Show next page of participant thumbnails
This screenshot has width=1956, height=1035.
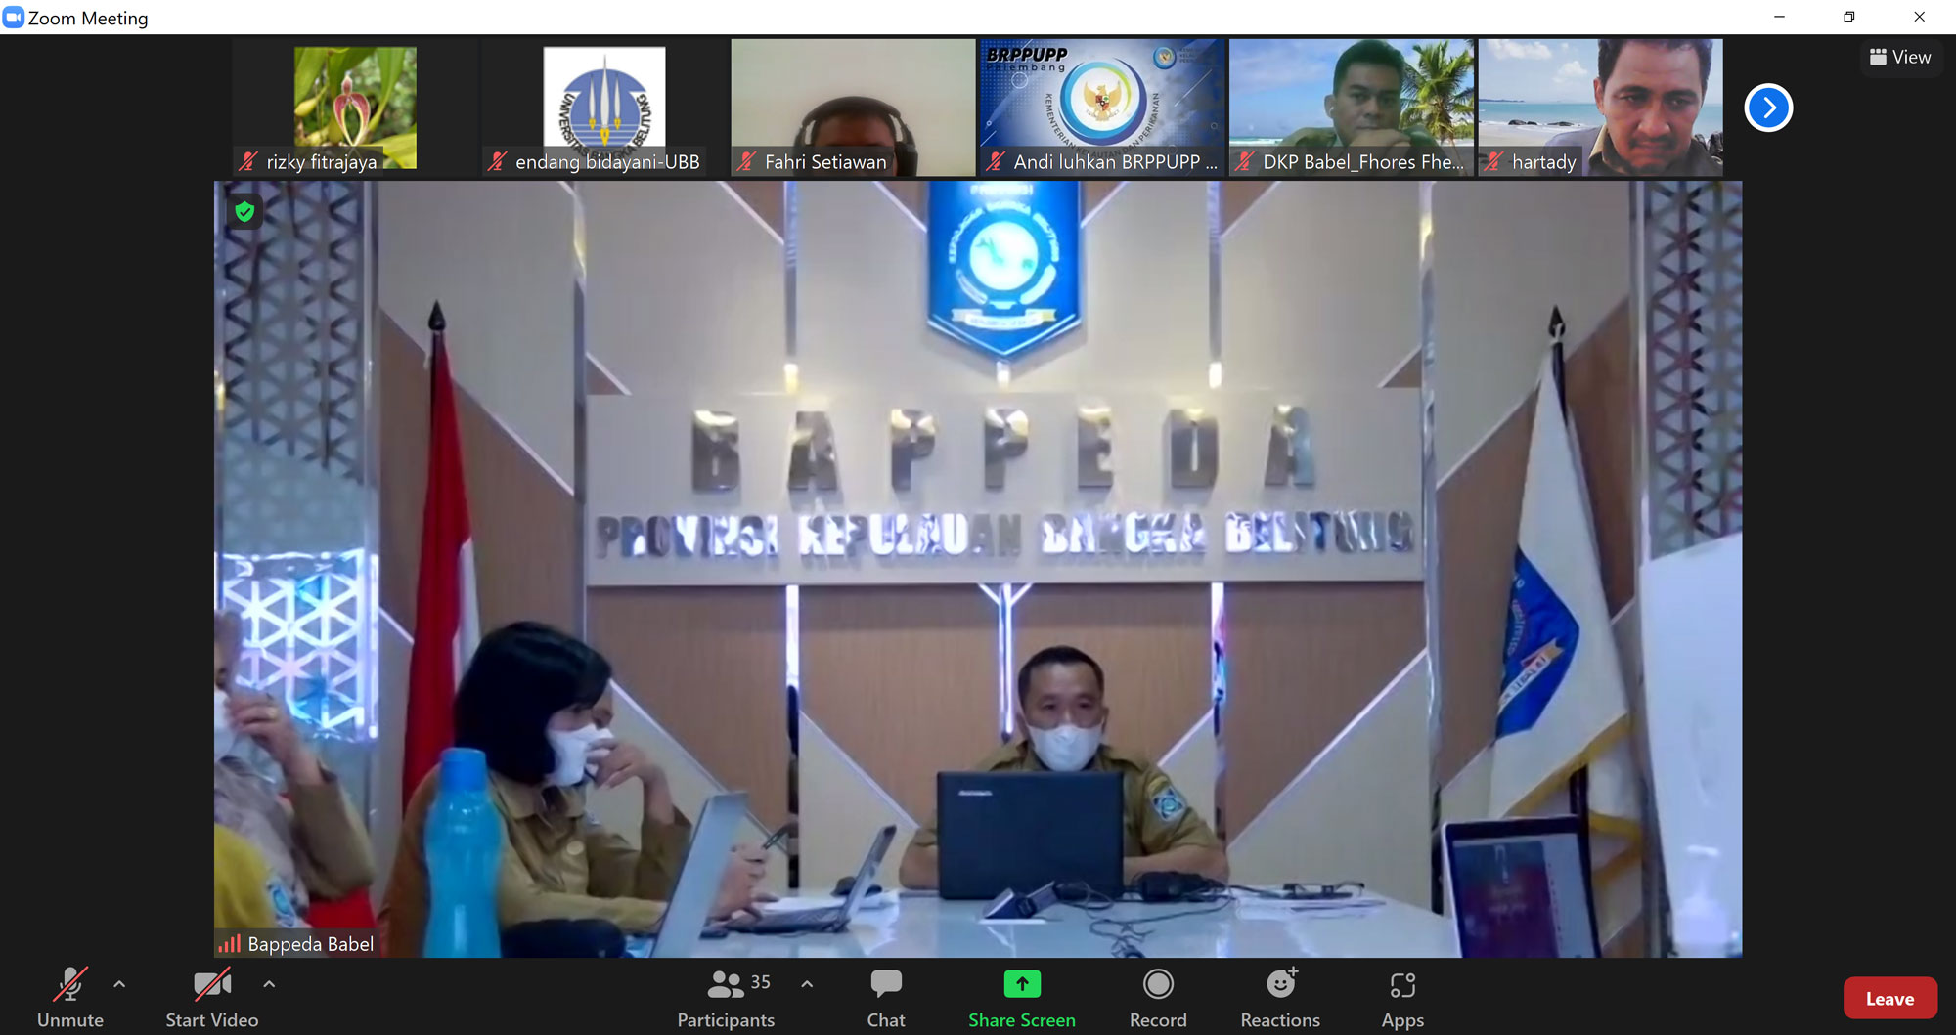tap(1767, 108)
